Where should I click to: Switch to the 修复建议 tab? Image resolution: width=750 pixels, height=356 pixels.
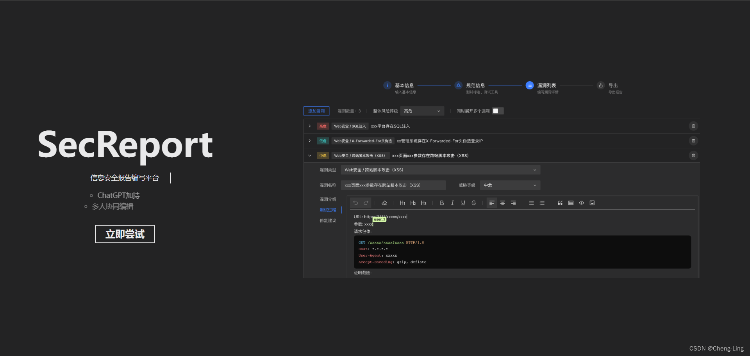click(x=328, y=221)
